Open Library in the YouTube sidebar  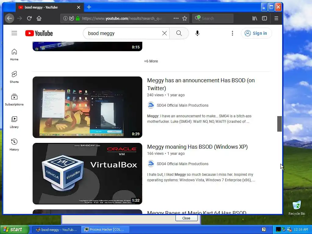(14, 122)
